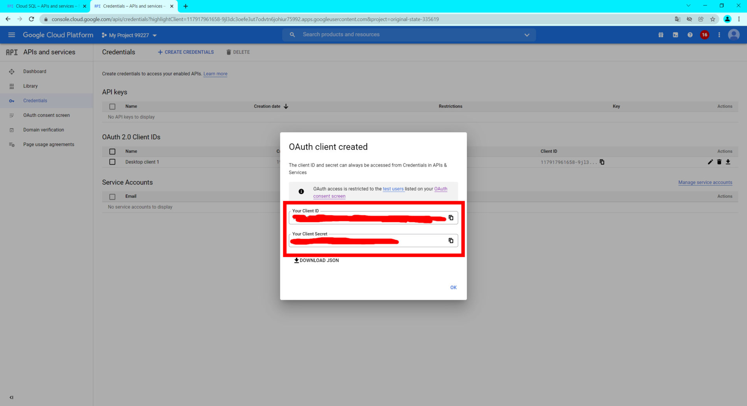747x406 pixels.
Task: Open OAuth consent screen sidebar item
Action: 46,115
